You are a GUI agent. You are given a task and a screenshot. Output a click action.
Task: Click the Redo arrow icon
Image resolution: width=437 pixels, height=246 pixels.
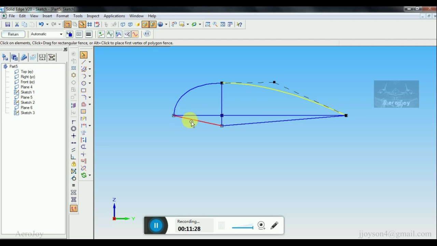[54, 24]
